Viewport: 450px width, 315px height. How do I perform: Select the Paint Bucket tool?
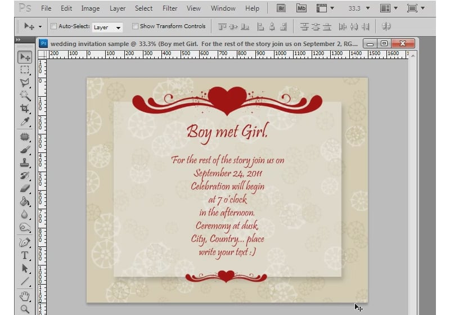(x=25, y=201)
